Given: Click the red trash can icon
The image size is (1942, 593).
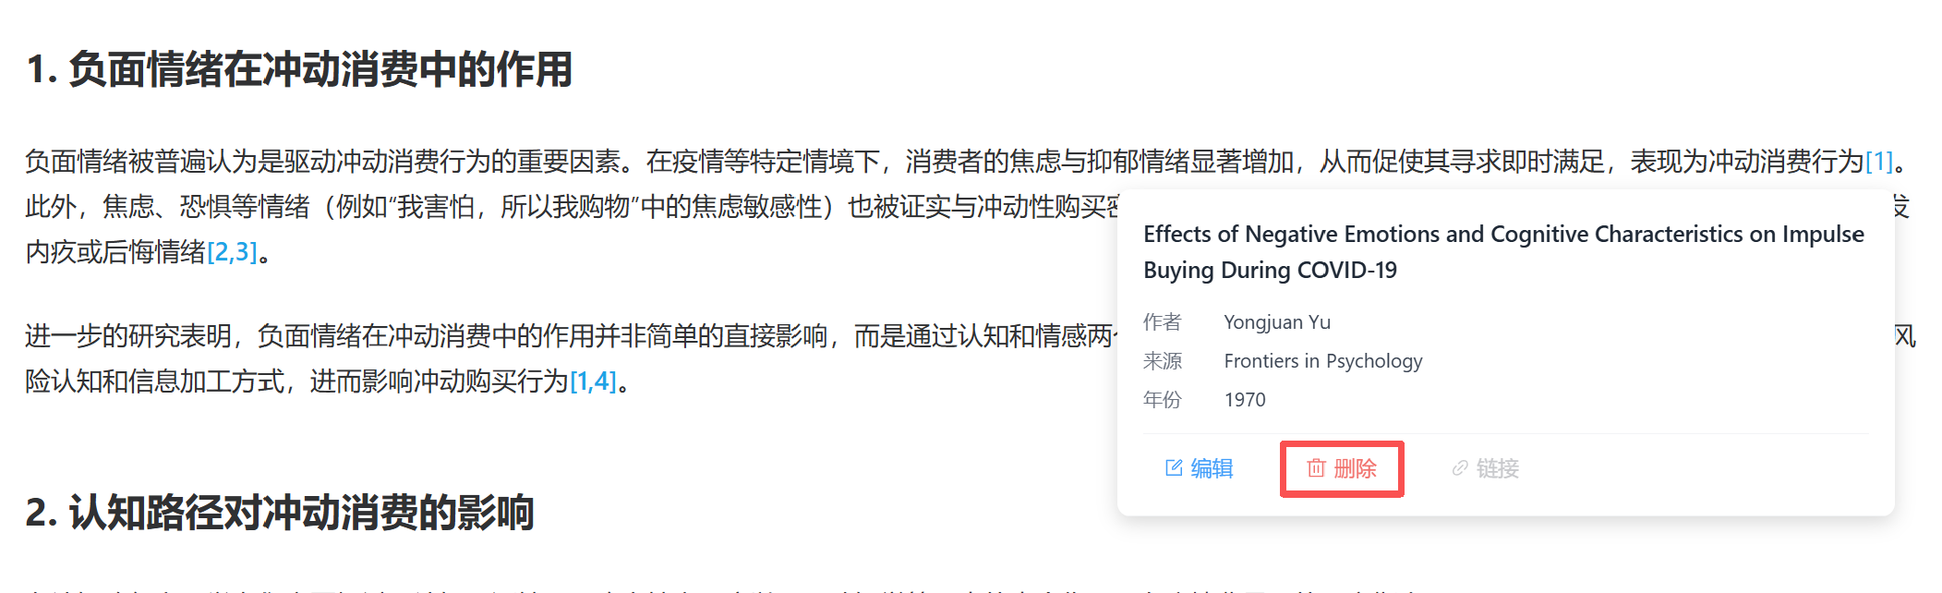Looking at the screenshot, I should pyautogui.click(x=1316, y=468).
